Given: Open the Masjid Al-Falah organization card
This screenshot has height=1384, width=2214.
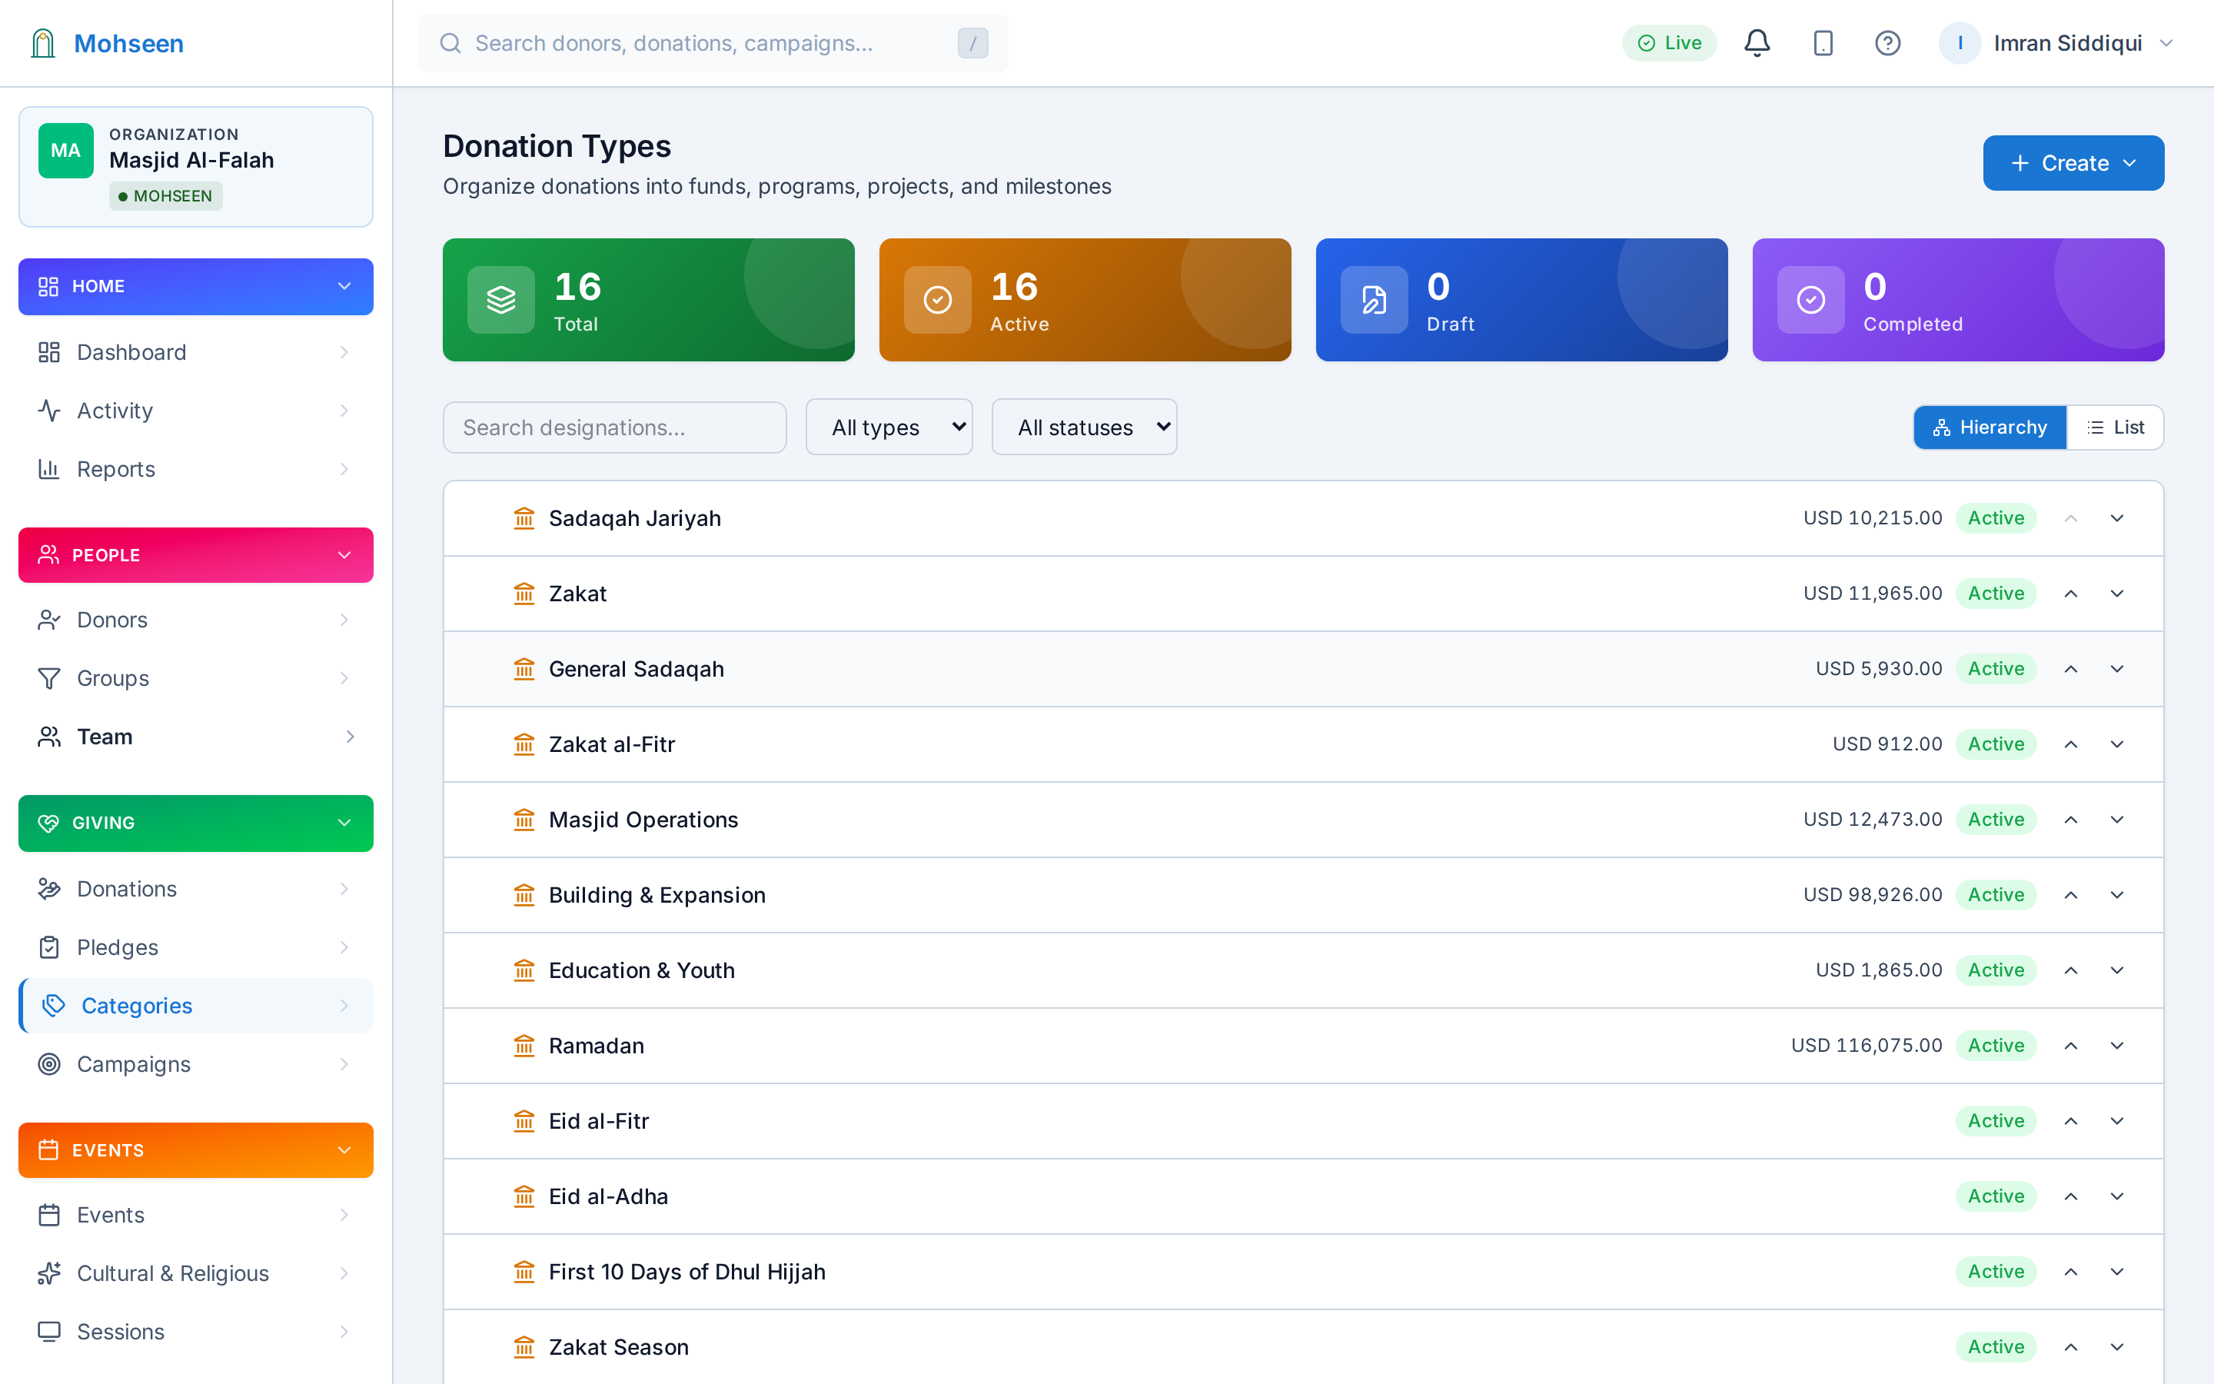Looking at the screenshot, I should click(196, 167).
